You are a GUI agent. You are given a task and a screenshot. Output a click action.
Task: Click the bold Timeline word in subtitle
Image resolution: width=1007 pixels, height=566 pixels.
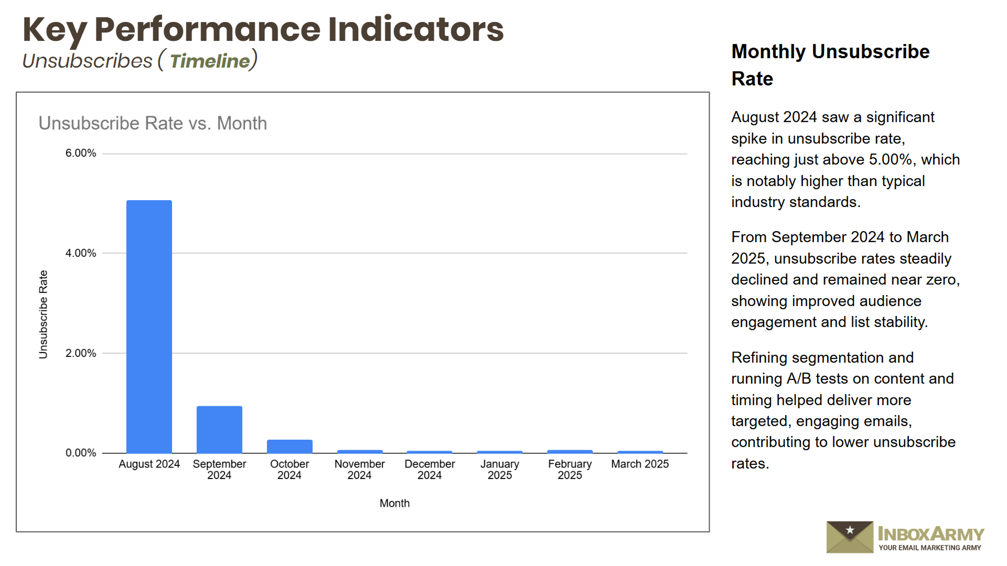click(x=210, y=61)
